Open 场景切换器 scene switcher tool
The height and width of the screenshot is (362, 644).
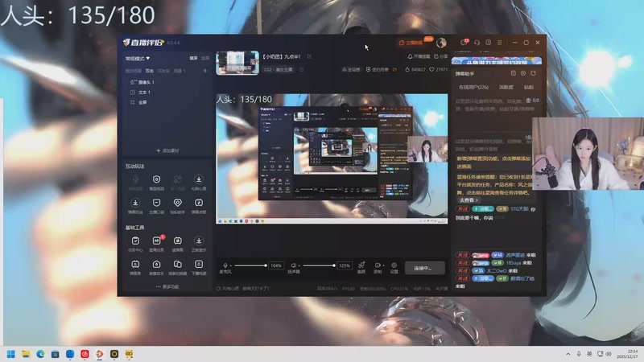(x=177, y=267)
